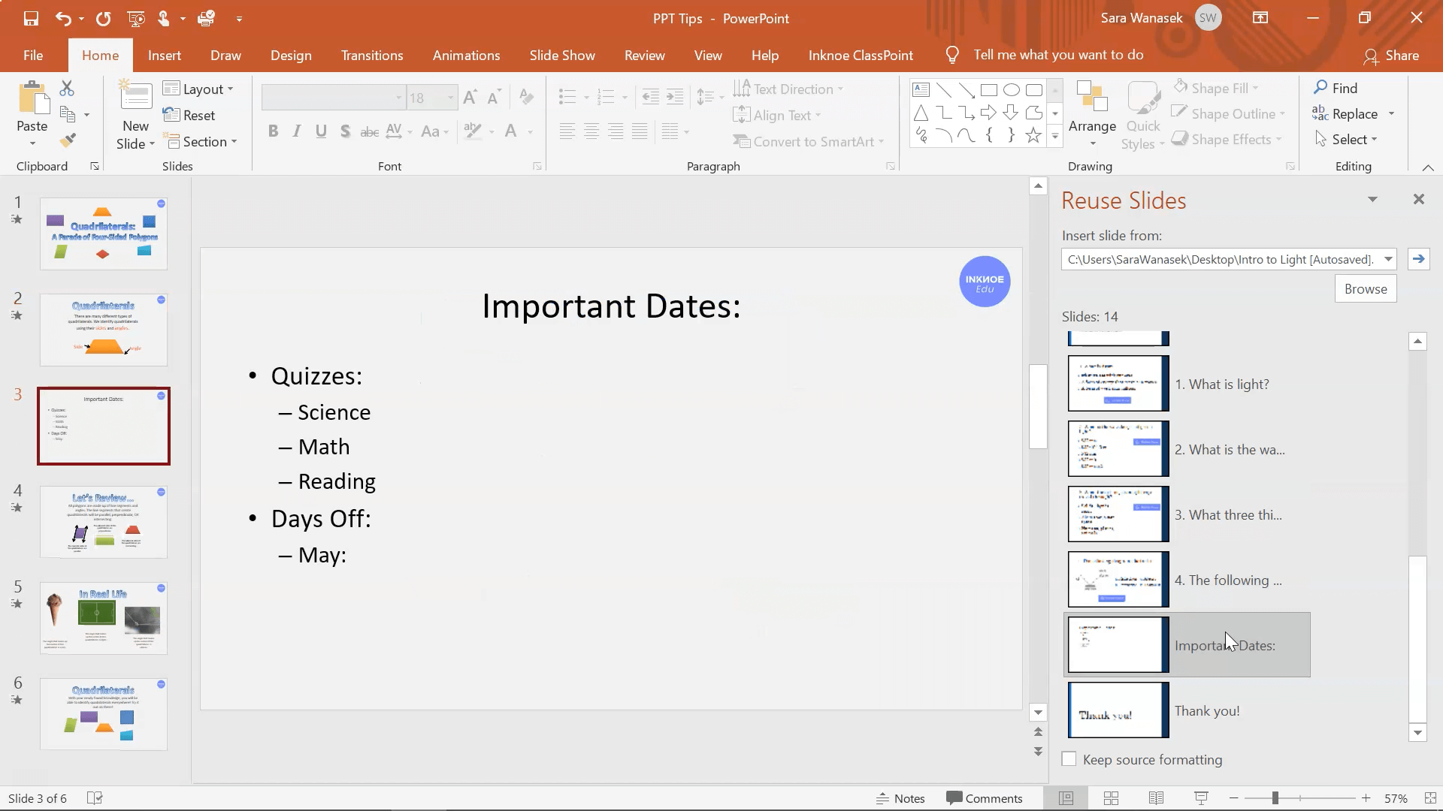
Task: Select the Arrange icon in Drawing group
Action: click(x=1092, y=113)
